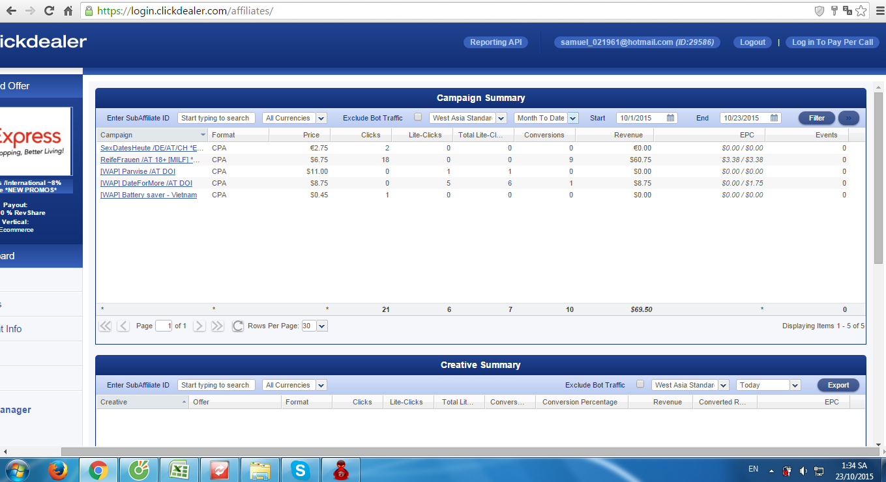
Task: Click the volume speaker icon in system tray
Action: pyautogui.click(x=803, y=470)
